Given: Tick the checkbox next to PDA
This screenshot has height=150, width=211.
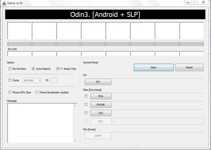Looking at the screenshot, I should (x=86, y=96).
